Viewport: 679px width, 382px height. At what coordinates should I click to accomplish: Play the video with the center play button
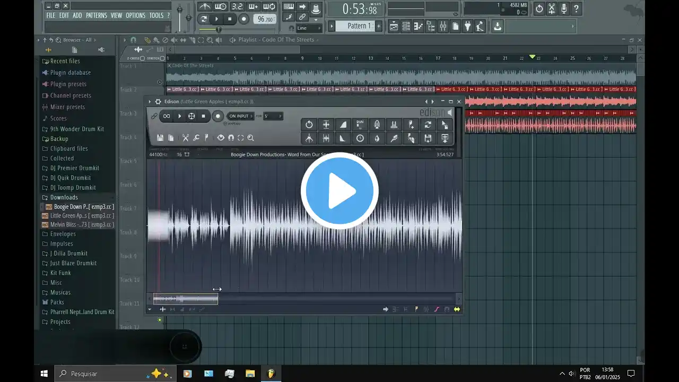click(x=339, y=191)
